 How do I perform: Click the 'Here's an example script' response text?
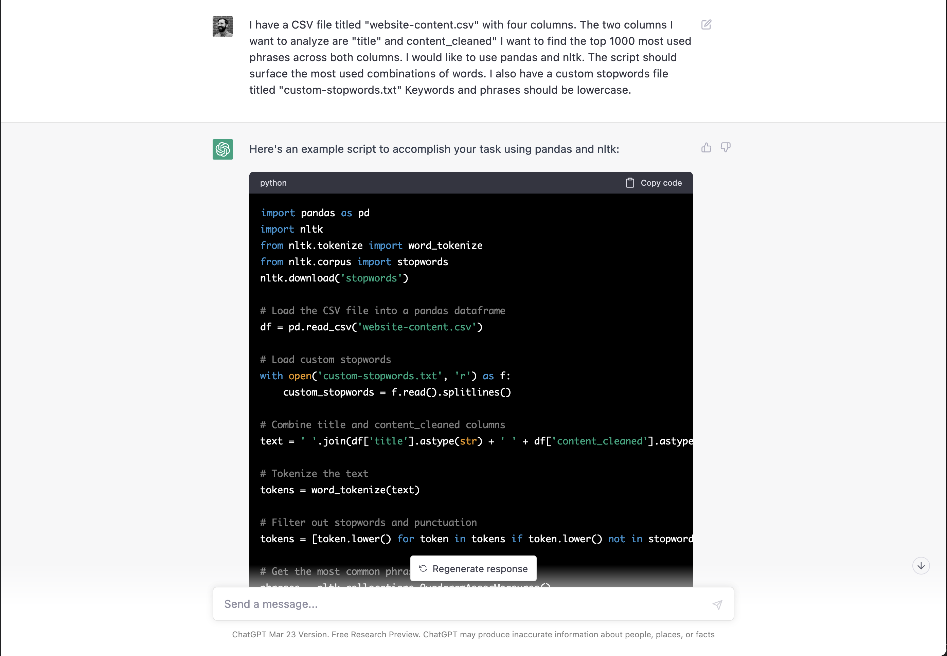(x=434, y=149)
